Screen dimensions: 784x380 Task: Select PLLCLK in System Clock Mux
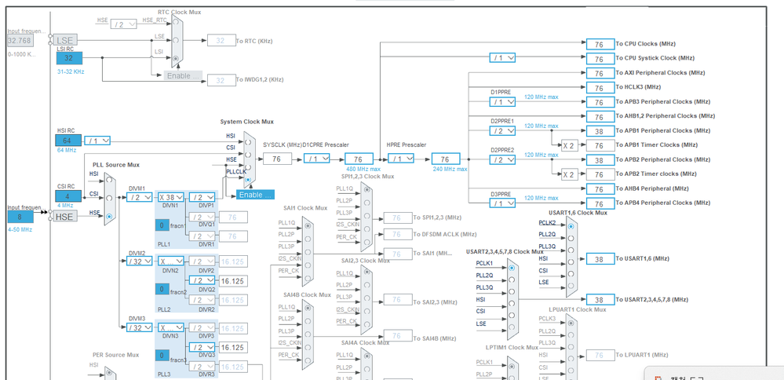[x=248, y=180]
